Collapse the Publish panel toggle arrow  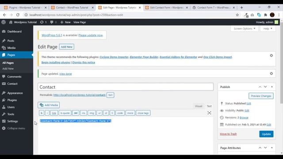pyautogui.click(x=272, y=87)
